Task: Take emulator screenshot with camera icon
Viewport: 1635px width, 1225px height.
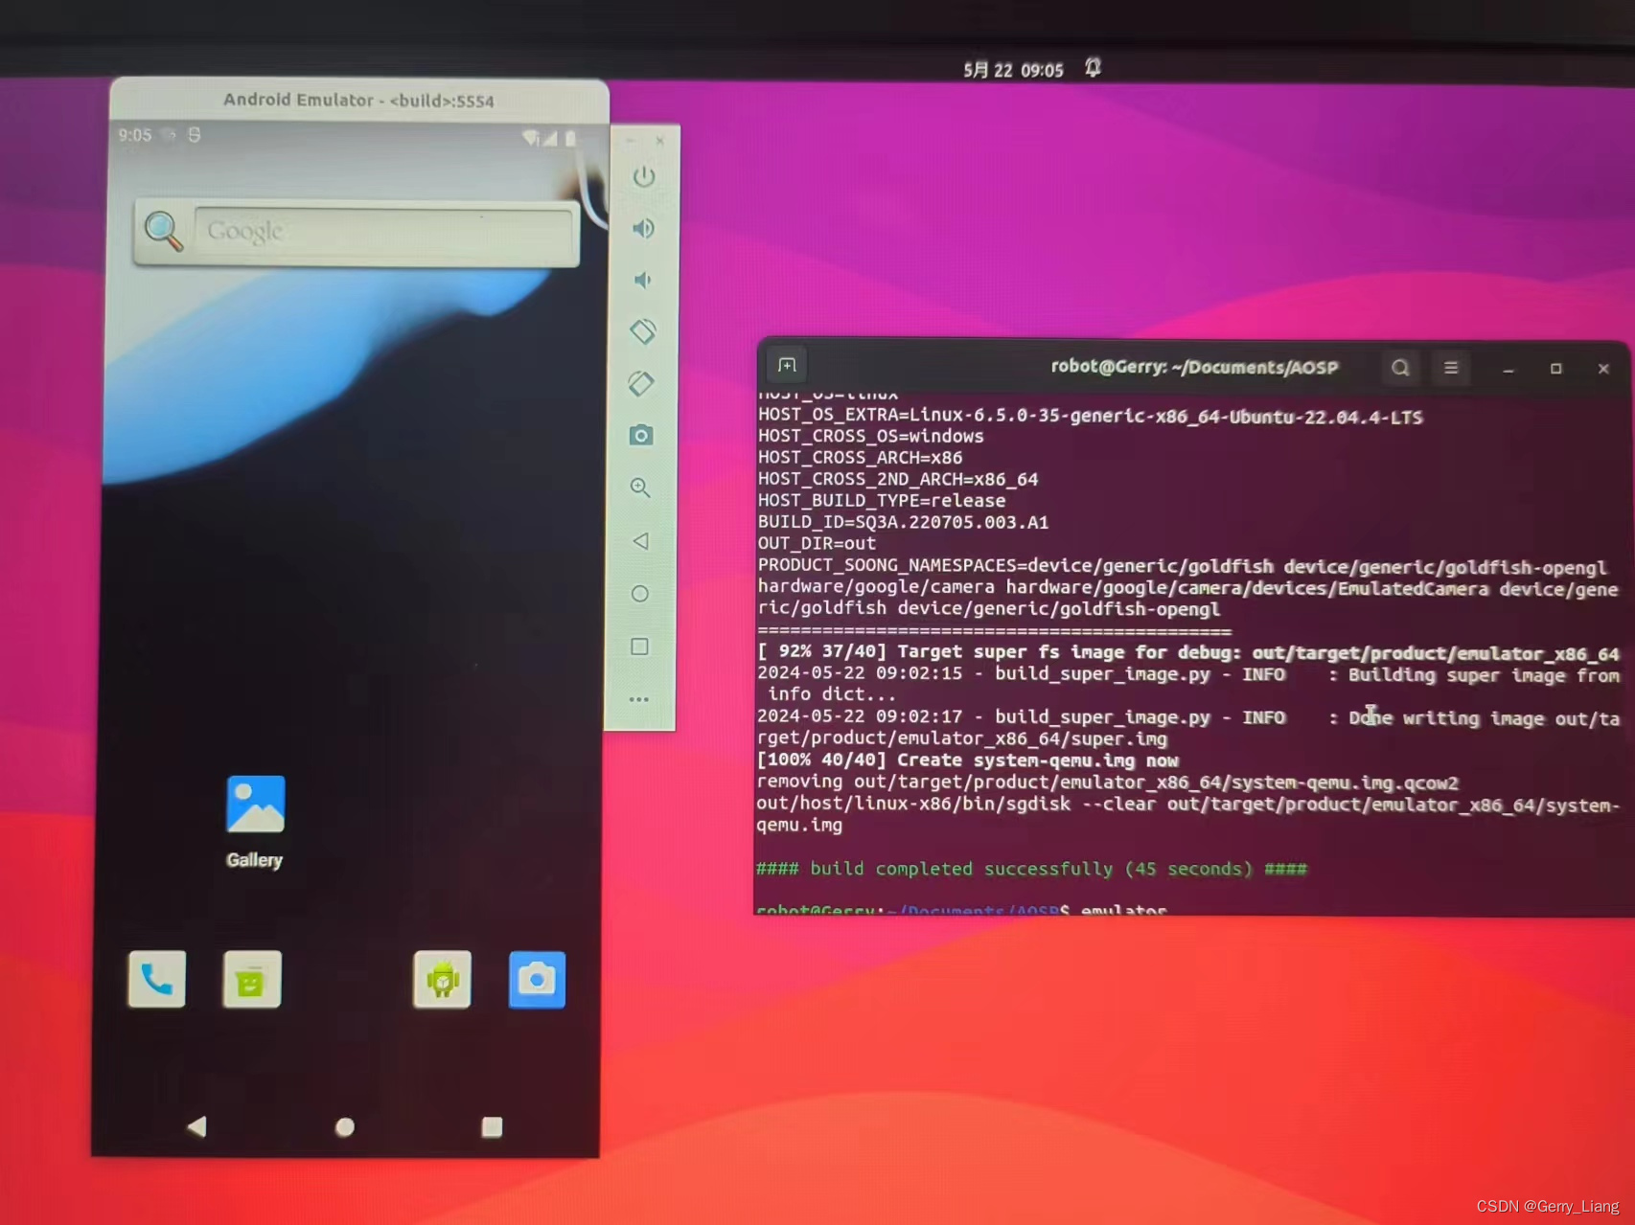Action: pyautogui.click(x=641, y=436)
